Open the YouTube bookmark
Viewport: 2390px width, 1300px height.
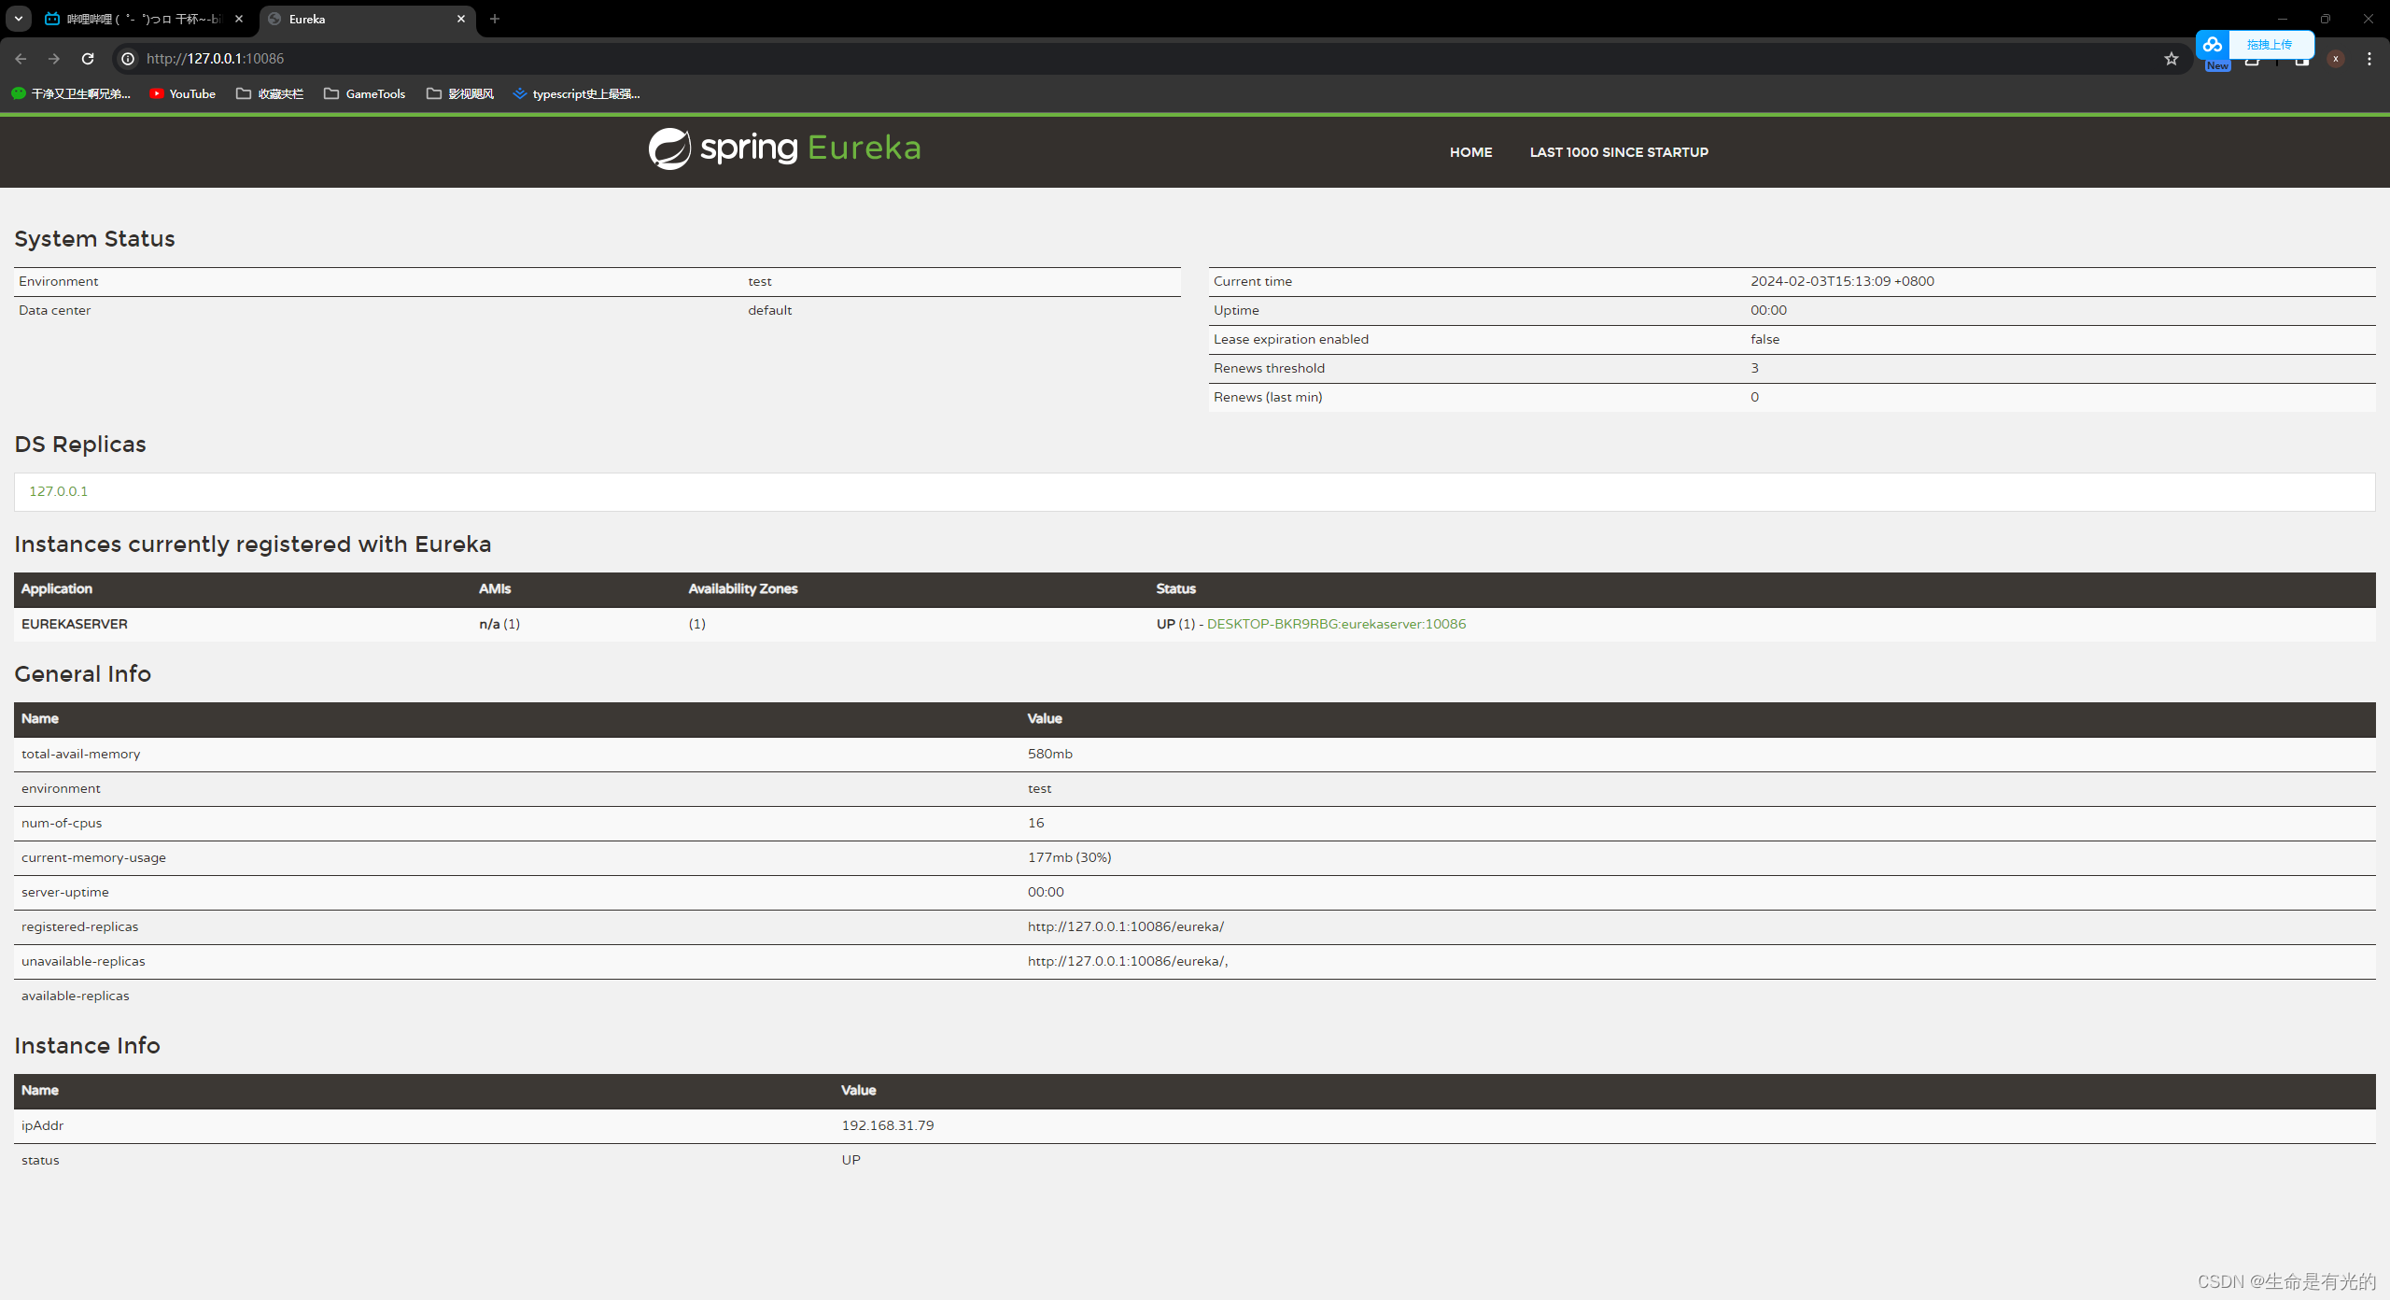click(x=183, y=93)
